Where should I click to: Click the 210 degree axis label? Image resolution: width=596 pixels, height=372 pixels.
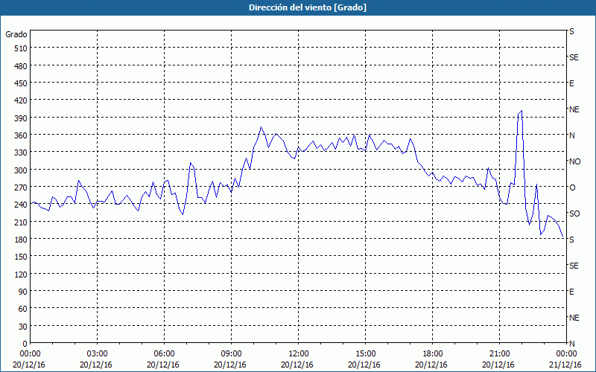tap(22, 222)
